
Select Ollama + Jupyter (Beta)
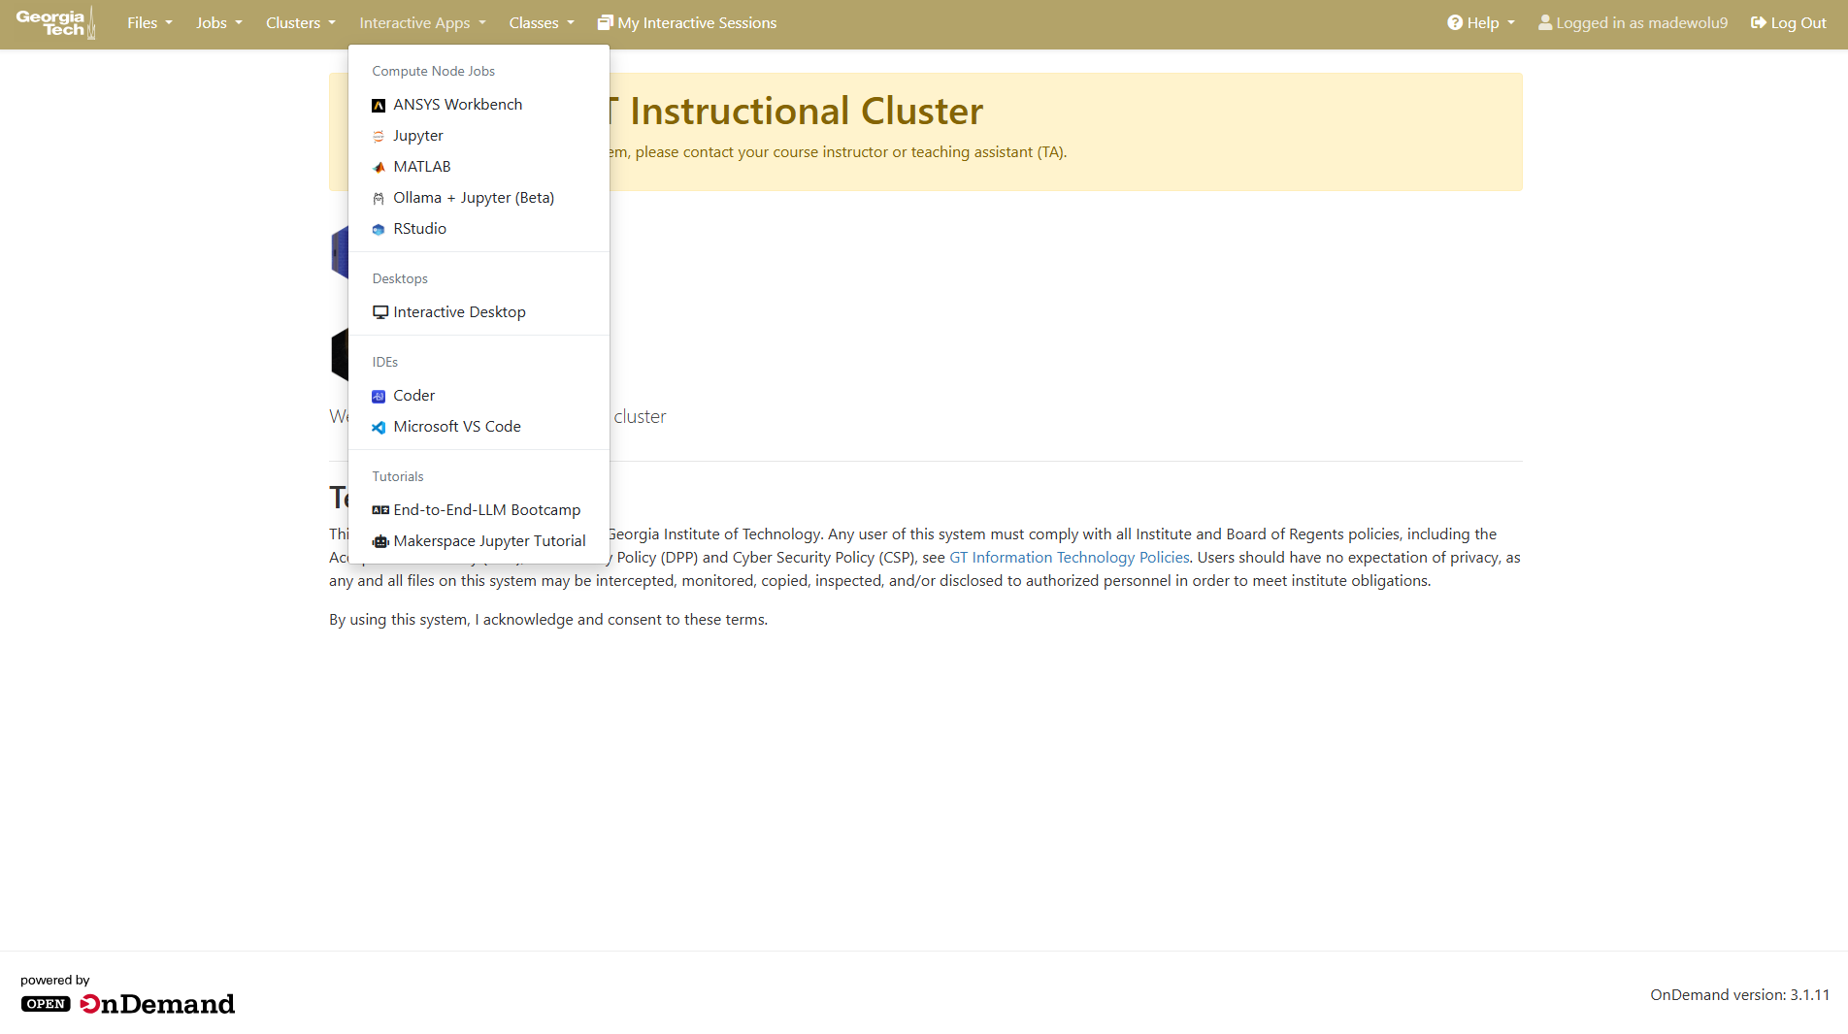click(478, 198)
